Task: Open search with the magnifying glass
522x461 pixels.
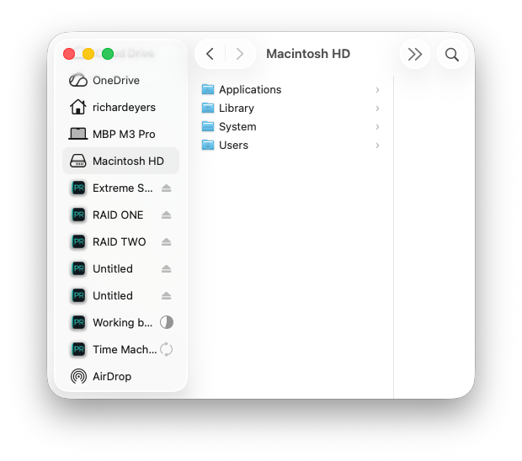Action: 452,54
